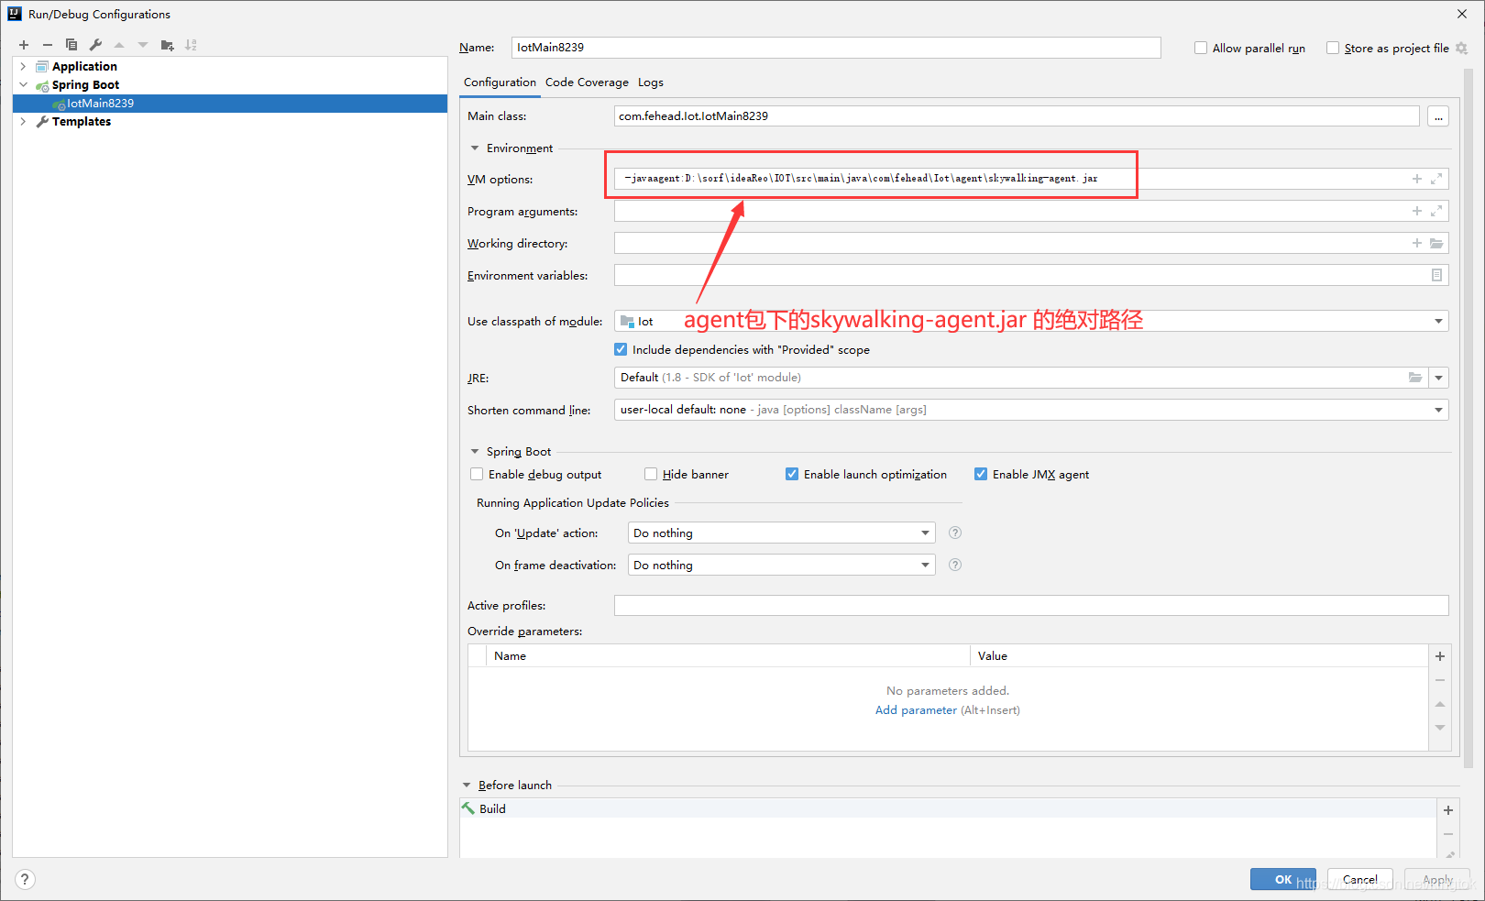Browse main class with the ellipsis button
1485x901 pixels.
tap(1438, 116)
